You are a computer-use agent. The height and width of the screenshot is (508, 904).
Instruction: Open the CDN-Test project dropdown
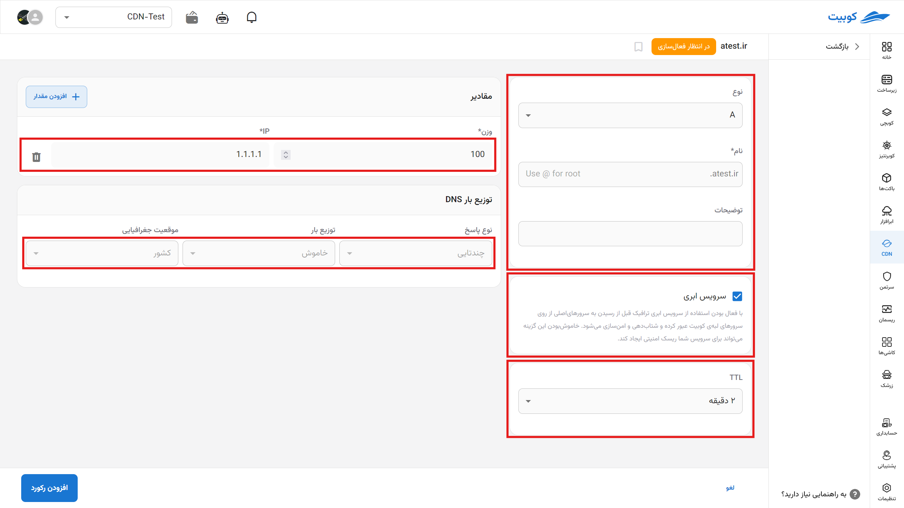[114, 17]
